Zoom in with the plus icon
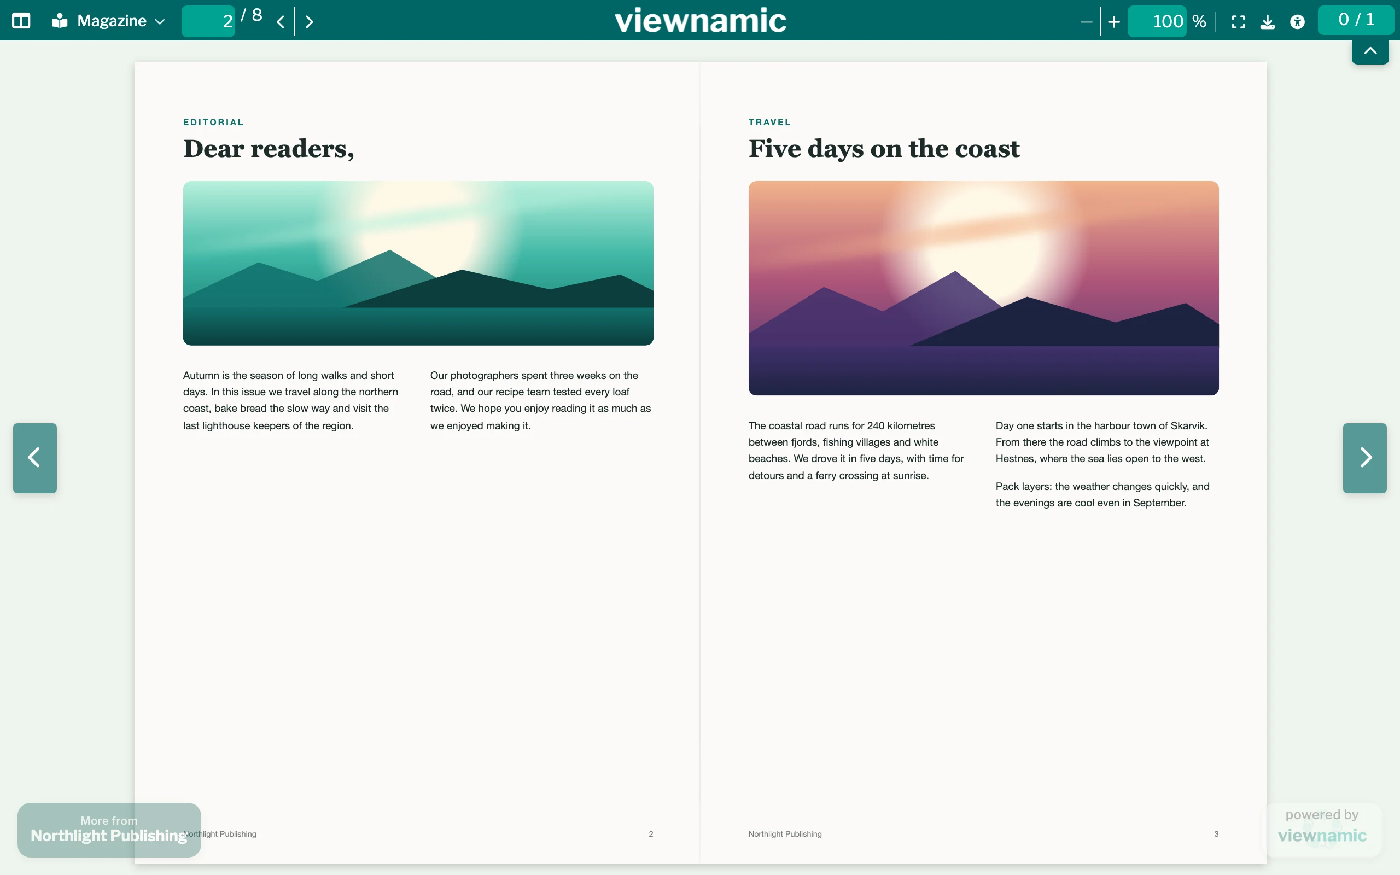The height and width of the screenshot is (875, 1400). pos(1113,22)
